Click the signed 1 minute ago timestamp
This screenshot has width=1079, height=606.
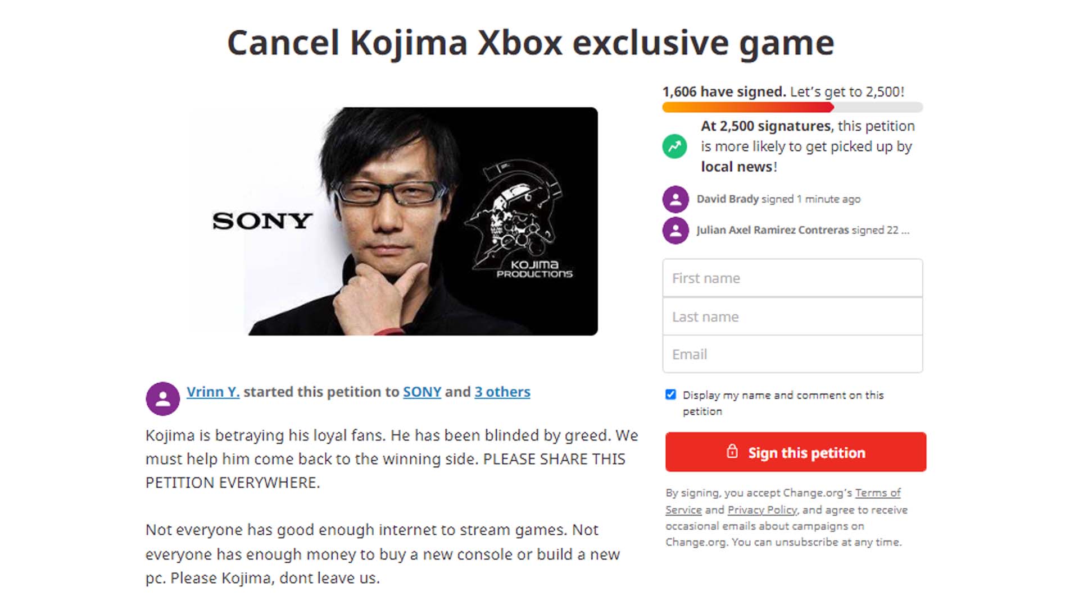coord(811,199)
